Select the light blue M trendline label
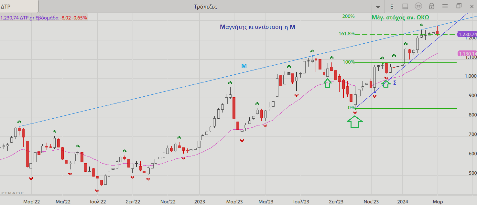 pos(244,66)
